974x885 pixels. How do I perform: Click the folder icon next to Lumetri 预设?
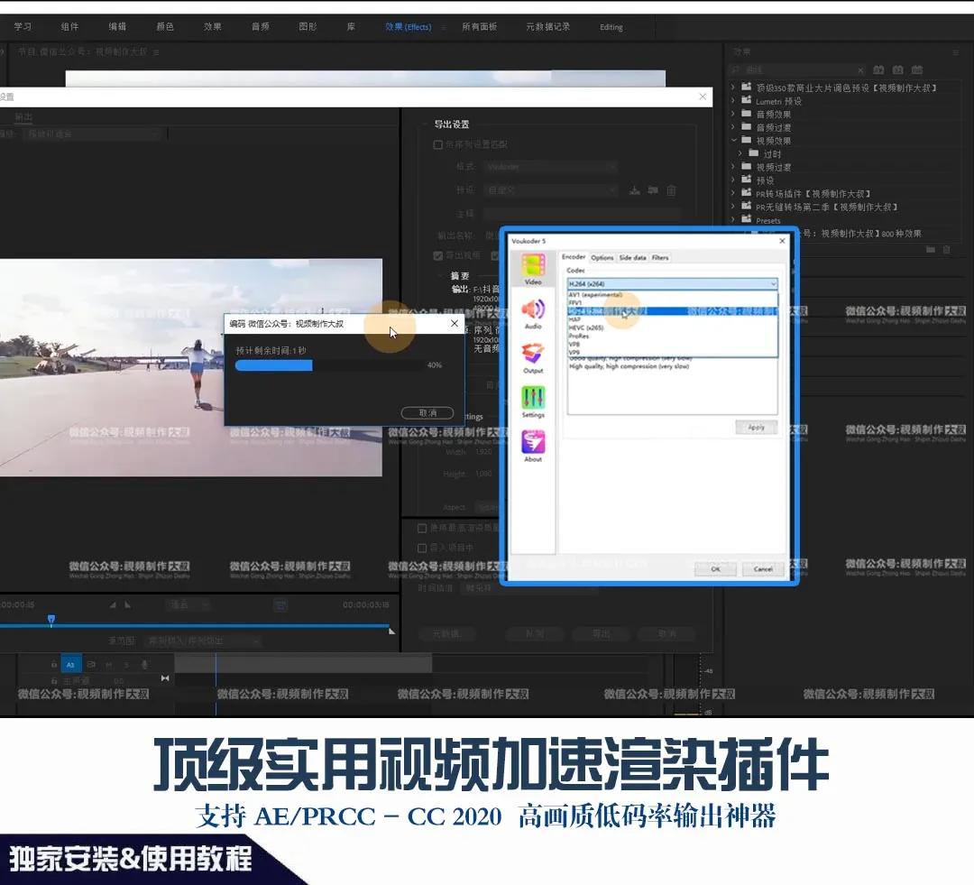(x=747, y=102)
